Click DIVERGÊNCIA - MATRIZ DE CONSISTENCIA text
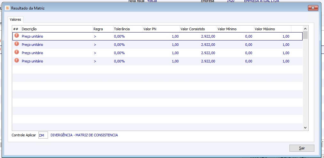This screenshot has width=324, height=158. pos(84,135)
